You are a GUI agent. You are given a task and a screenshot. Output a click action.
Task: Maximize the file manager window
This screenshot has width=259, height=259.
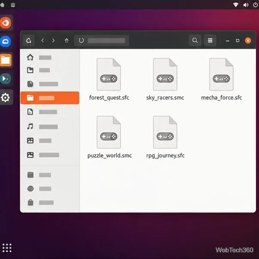coord(238,40)
